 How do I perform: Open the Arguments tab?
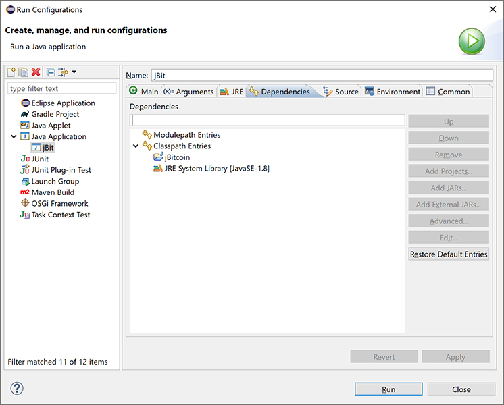point(188,92)
